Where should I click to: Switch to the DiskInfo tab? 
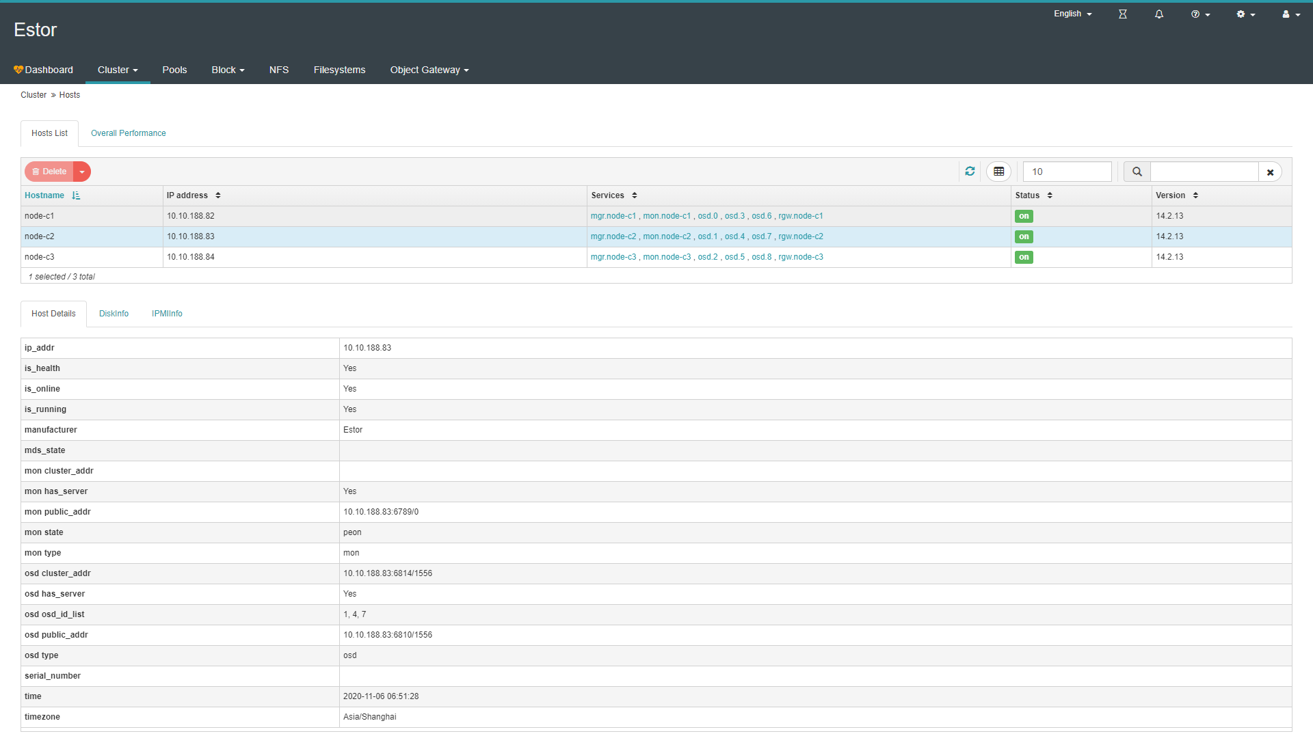click(x=114, y=314)
